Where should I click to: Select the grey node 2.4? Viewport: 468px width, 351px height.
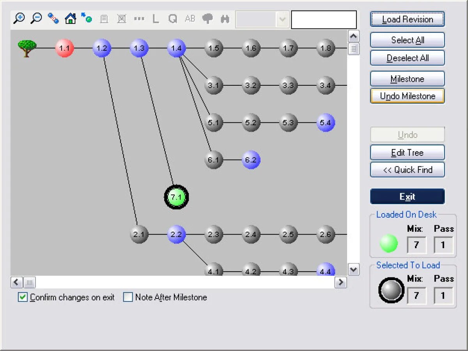251,235
